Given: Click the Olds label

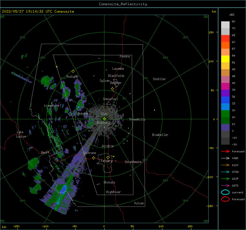Looking at the screenshot, I should [104, 114].
